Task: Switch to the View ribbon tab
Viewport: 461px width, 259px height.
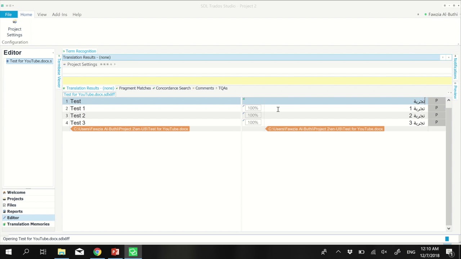Action: pyautogui.click(x=42, y=14)
